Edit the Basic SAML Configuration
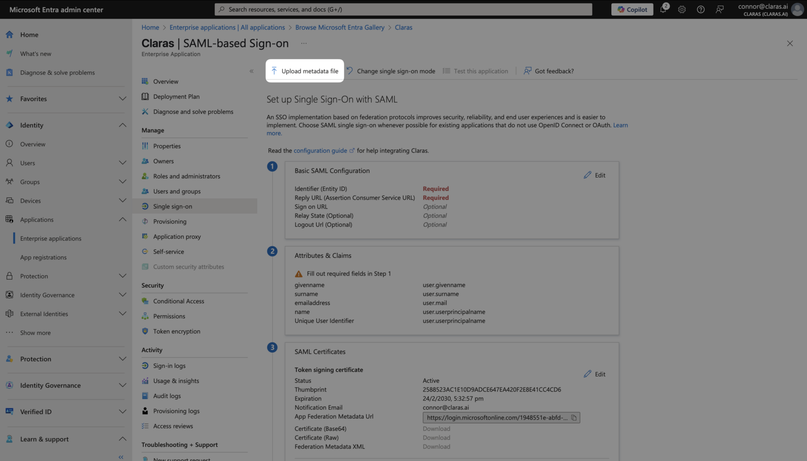This screenshot has height=461, width=807. (595, 175)
